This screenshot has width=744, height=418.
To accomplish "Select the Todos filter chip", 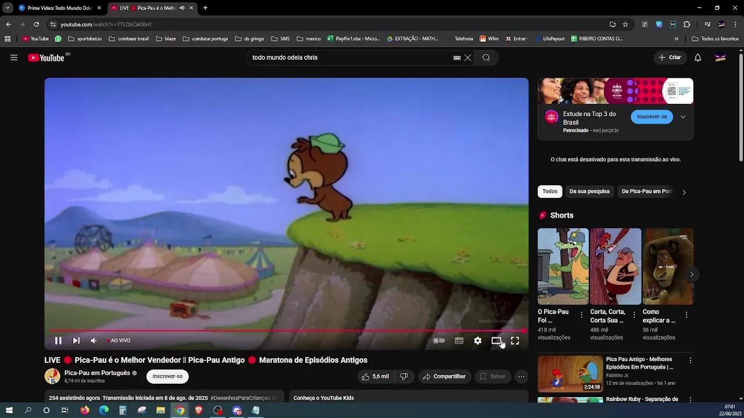I will [x=550, y=192].
